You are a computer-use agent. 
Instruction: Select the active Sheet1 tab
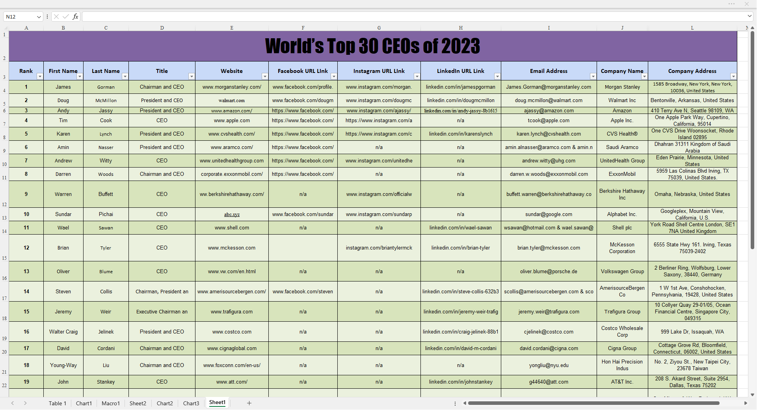click(x=218, y=403)
